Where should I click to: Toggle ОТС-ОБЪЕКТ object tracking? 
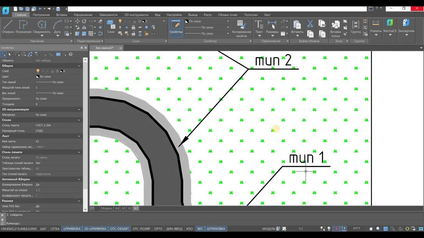pyautogui.click(x=120, y=229)
